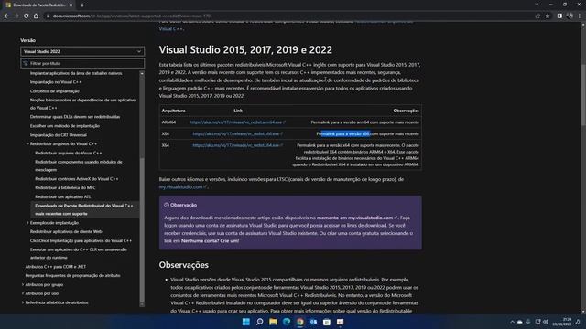Image resolution: width=586 pixels, height=329 pixels.
Task: Open Microsoft Edge from the taskbar
Action: click(x=287, y=322)
